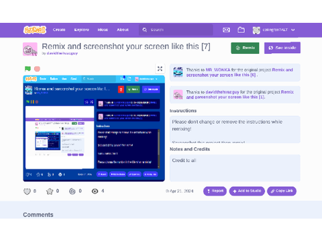Viewport: 322px width, 242px height.
Task: Open 'Remix and screenshot your screen like this [1]' link
Action: (x=240, y=95)
